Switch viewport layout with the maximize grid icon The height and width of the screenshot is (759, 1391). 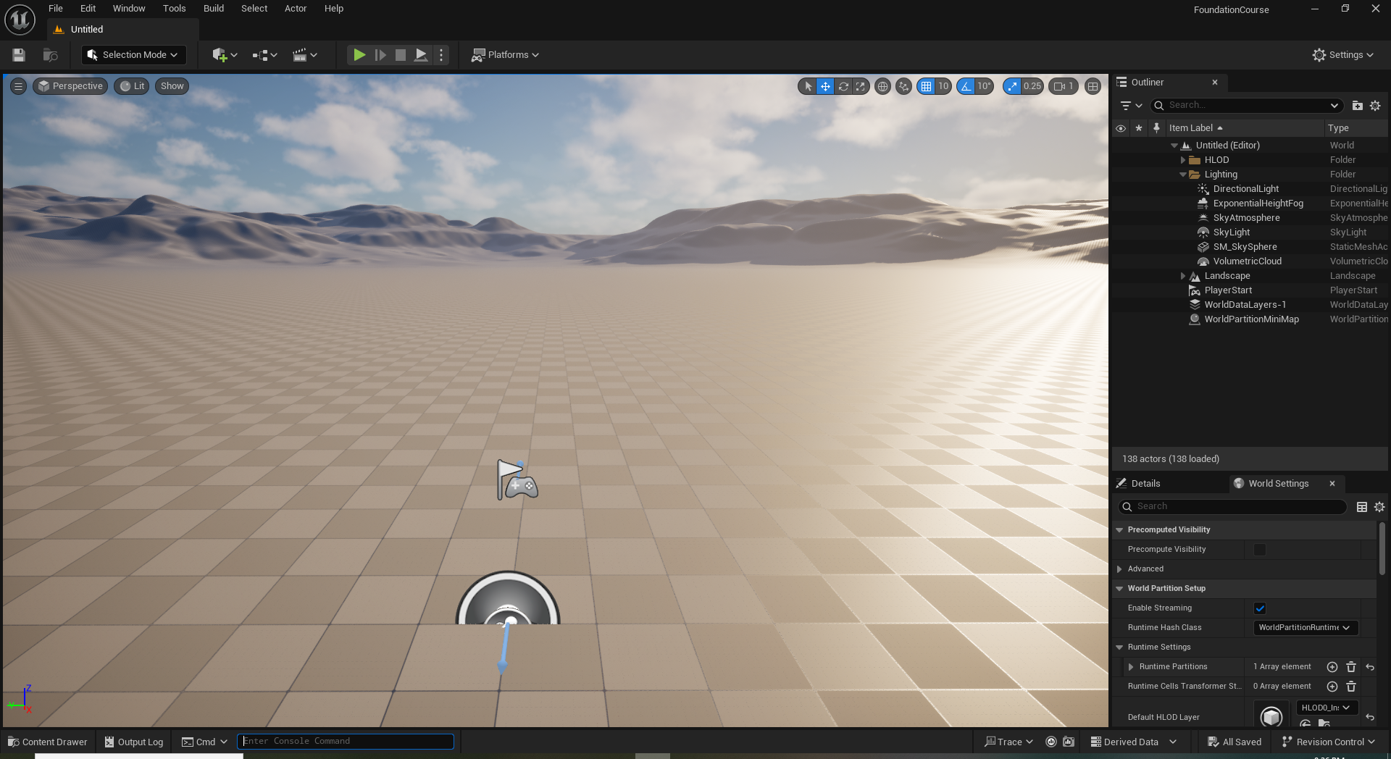[1093, 86]
